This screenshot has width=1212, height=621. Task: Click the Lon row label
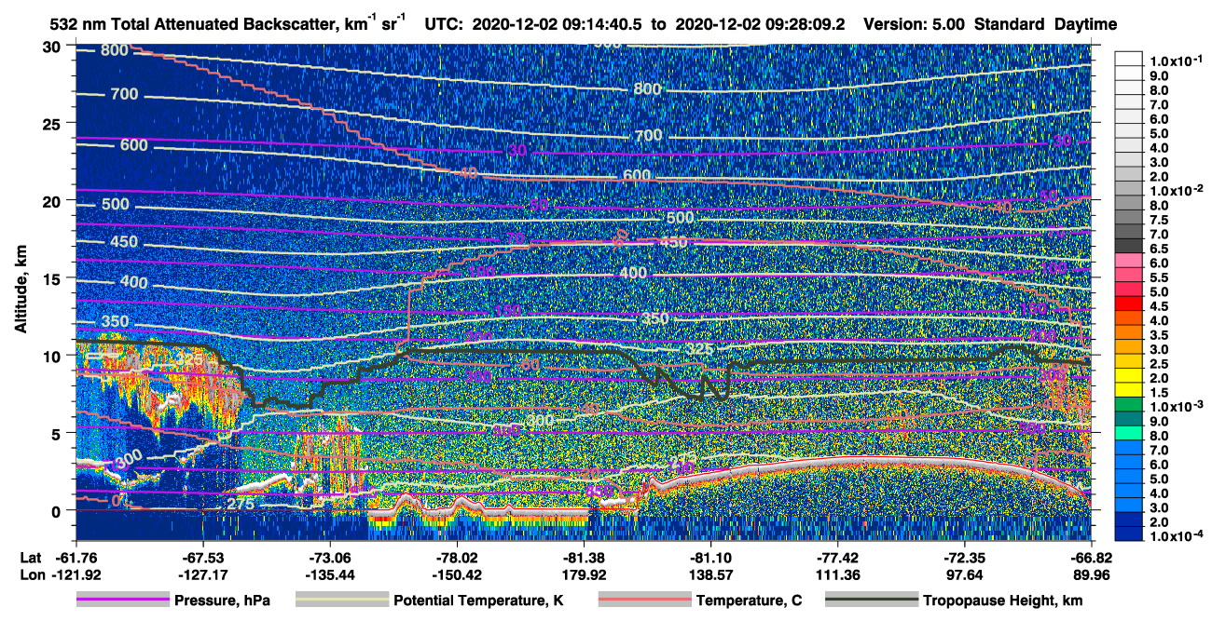[32, 574]
